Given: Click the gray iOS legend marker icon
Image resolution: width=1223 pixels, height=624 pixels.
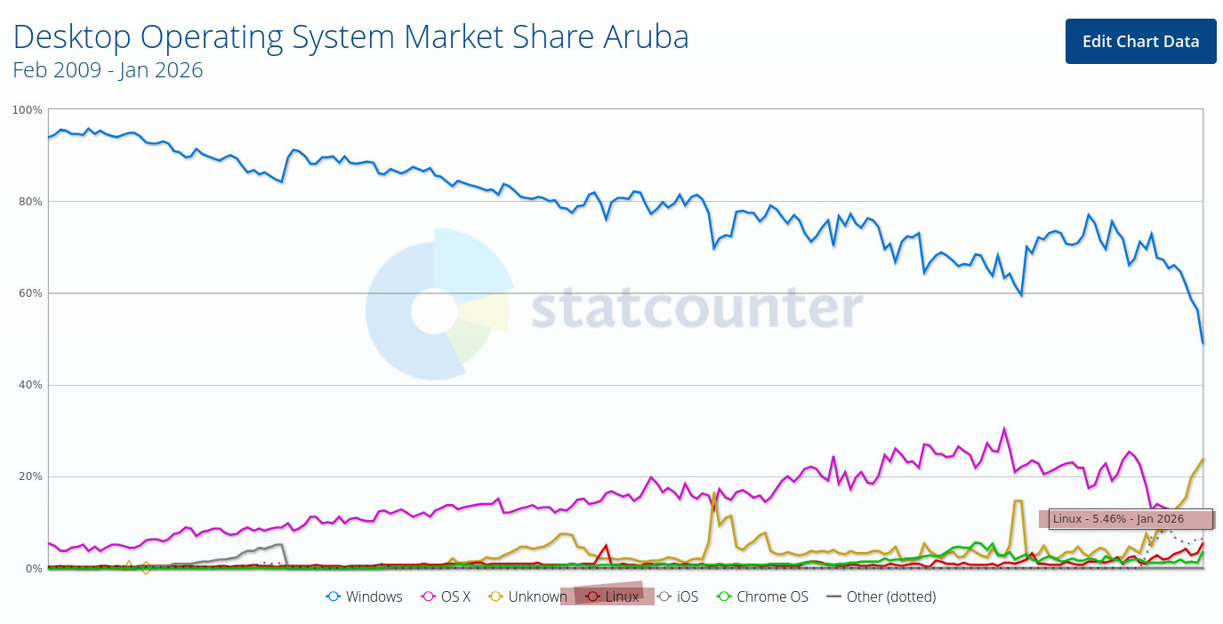Looking at the screenshot, I should point(665,597).
